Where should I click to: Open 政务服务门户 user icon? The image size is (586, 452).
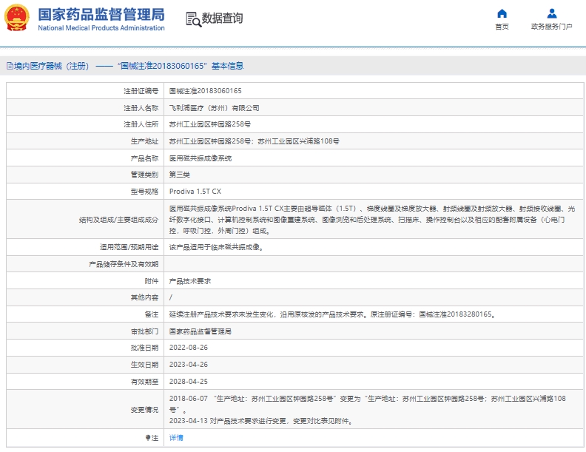[552, 13]
